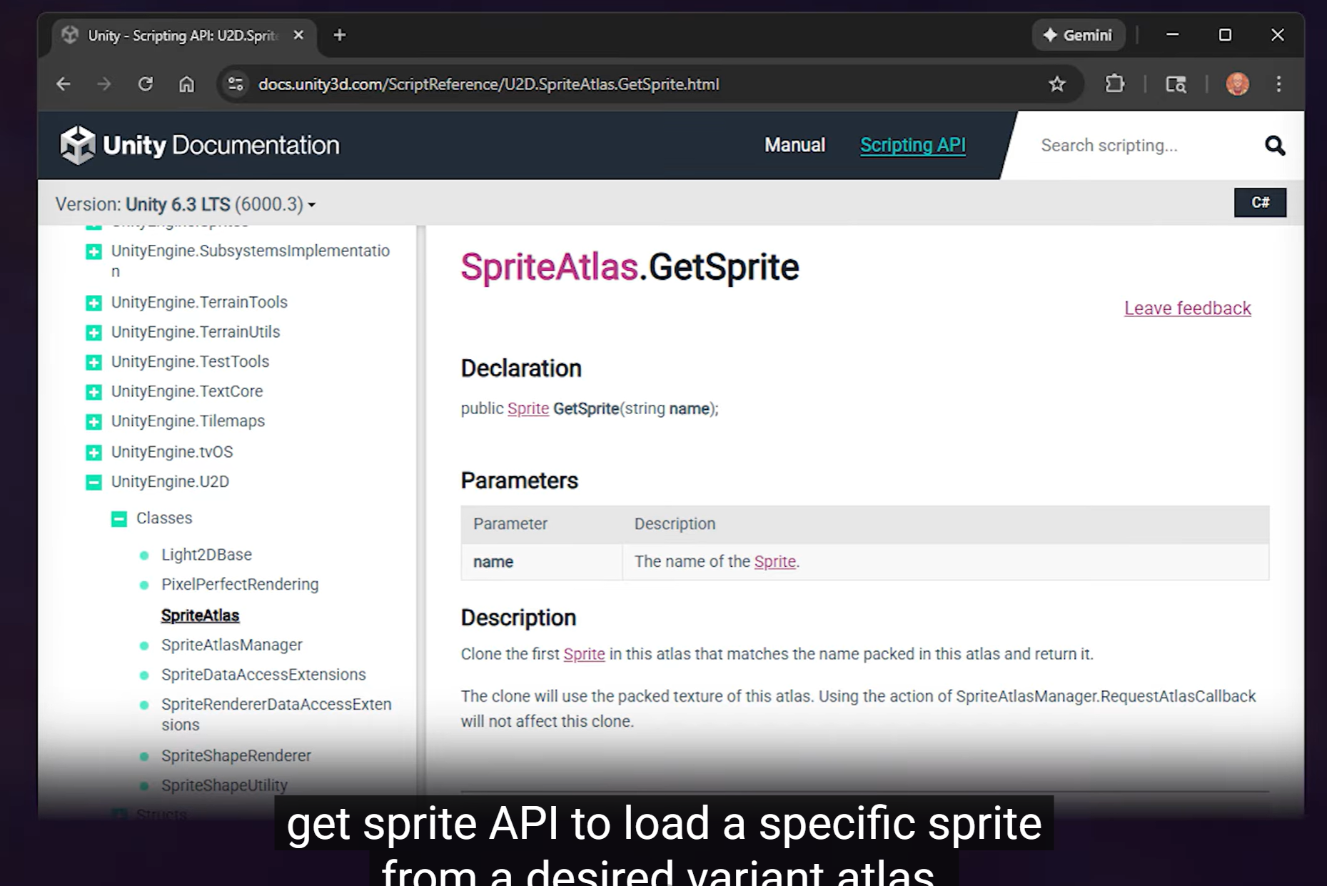This screenshot has height=886, width=1327.
Task: Close the Unity Scripting API tab
Action: point(298,35)
